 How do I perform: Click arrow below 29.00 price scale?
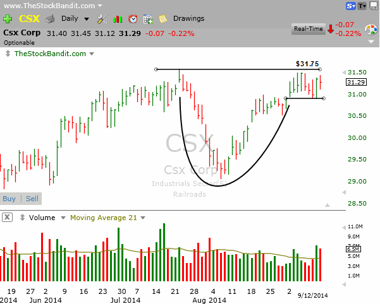point(344,192)
